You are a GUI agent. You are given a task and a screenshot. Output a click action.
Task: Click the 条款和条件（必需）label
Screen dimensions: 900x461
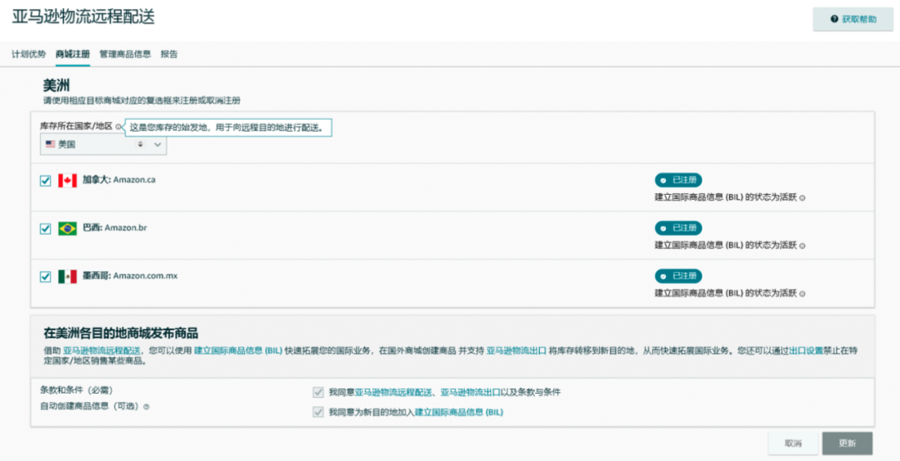pyautogui.click(x=77, y=390)
